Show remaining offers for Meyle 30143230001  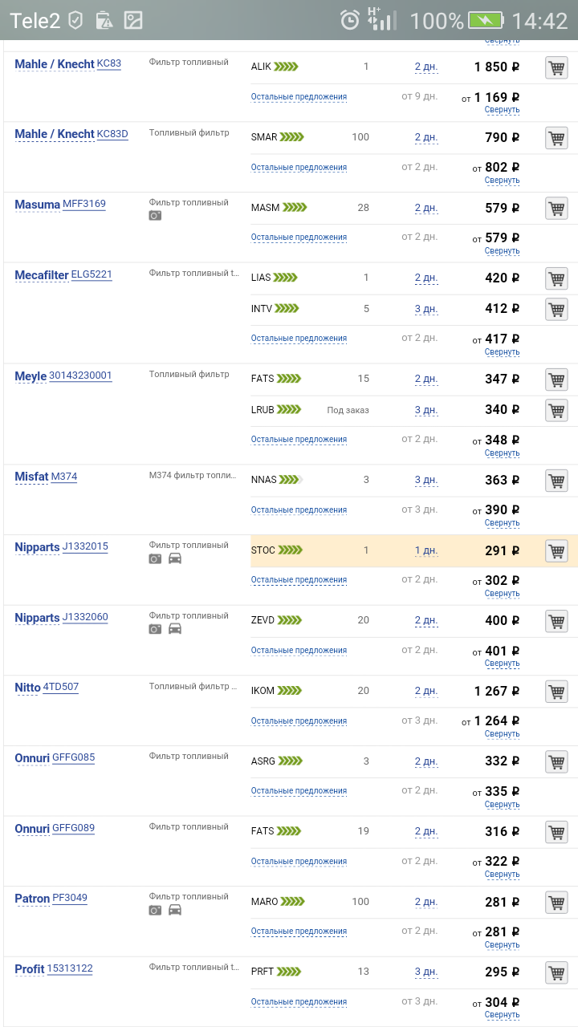point(299,440)
